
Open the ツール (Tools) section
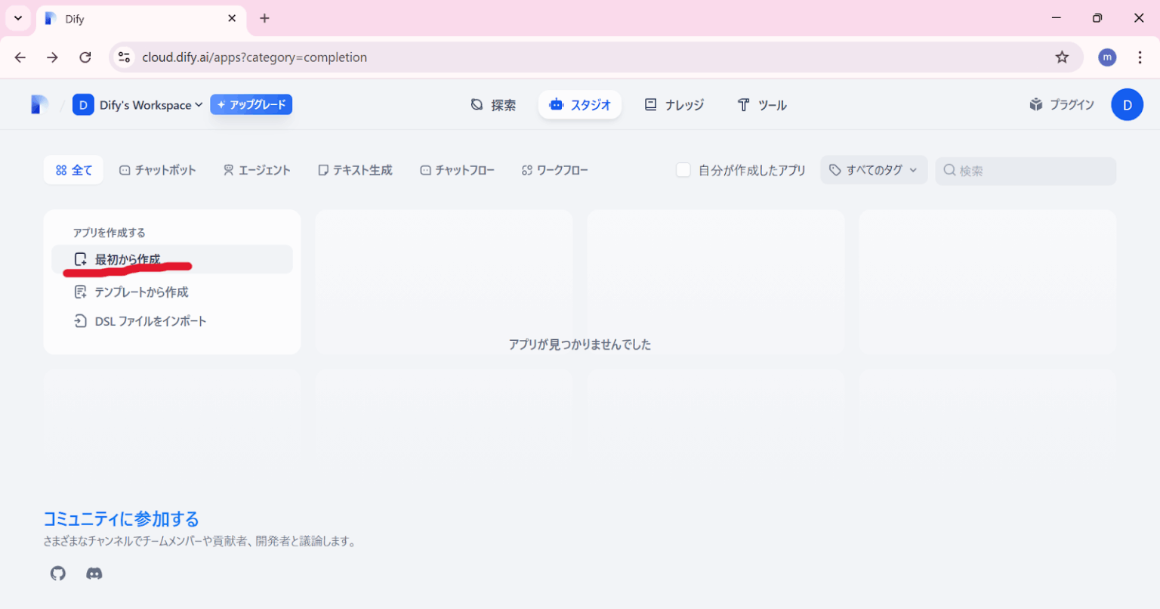tap(761, 105)
